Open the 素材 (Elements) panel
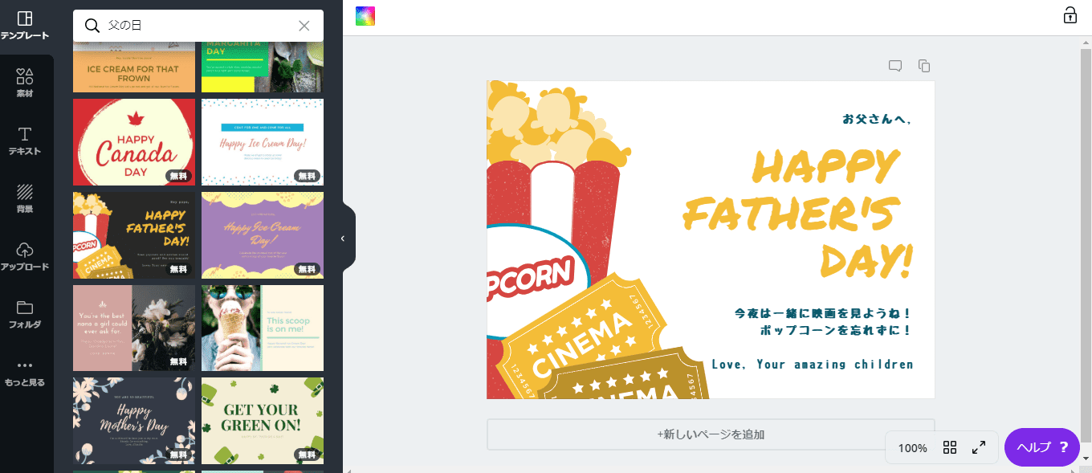 click(25, 83)
